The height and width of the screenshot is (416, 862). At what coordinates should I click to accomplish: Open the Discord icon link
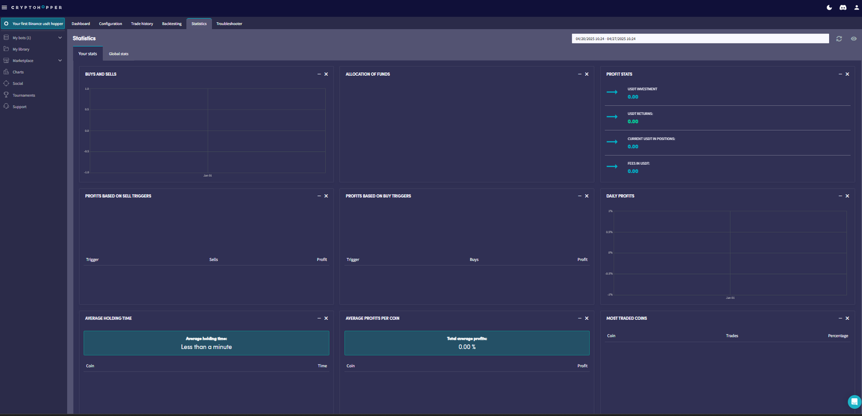coord(843,8)
